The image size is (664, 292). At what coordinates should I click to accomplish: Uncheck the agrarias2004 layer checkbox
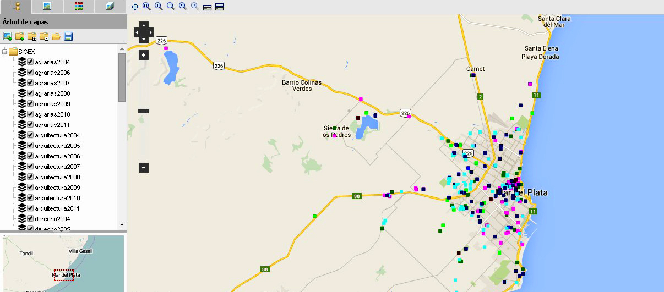31,62
